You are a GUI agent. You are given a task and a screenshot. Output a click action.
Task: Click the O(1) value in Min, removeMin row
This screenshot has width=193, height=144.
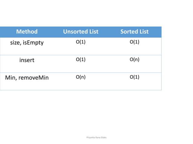coord(134,77)
